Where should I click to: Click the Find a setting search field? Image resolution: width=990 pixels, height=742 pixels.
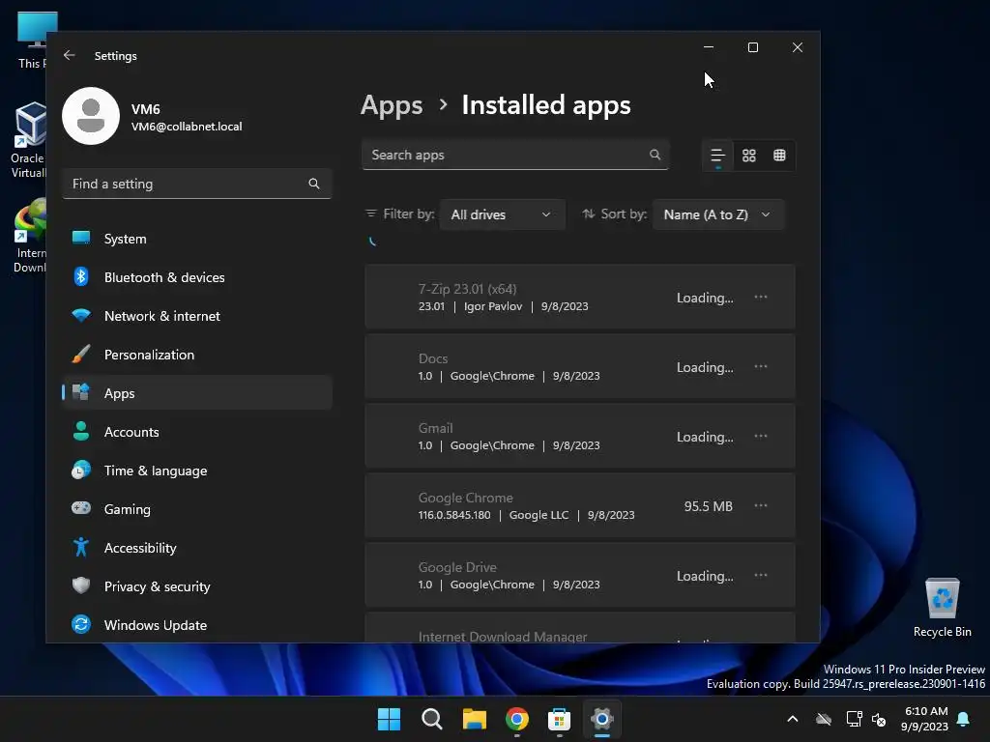[x=197, y=184]
